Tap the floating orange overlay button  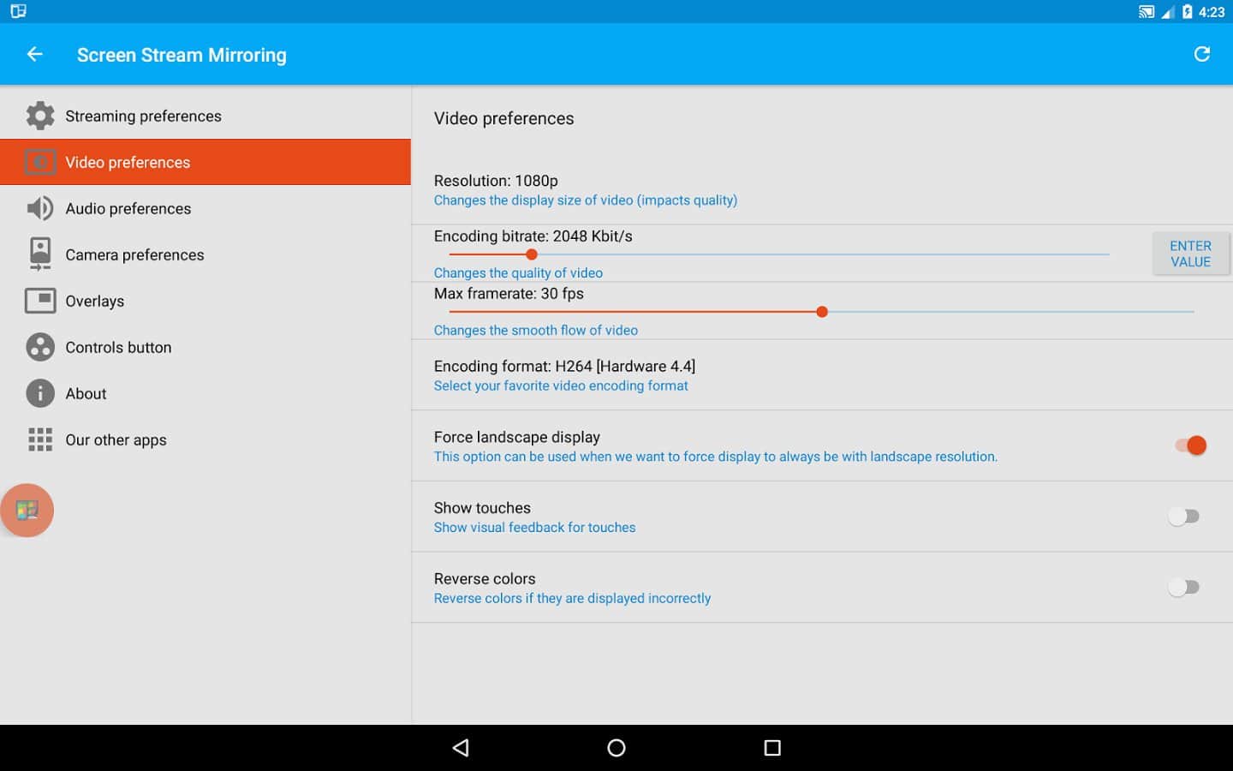coord(27,511)
